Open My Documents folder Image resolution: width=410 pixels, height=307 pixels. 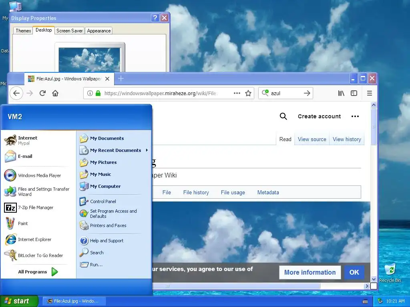pyautogui.click(x=102, y=138)
